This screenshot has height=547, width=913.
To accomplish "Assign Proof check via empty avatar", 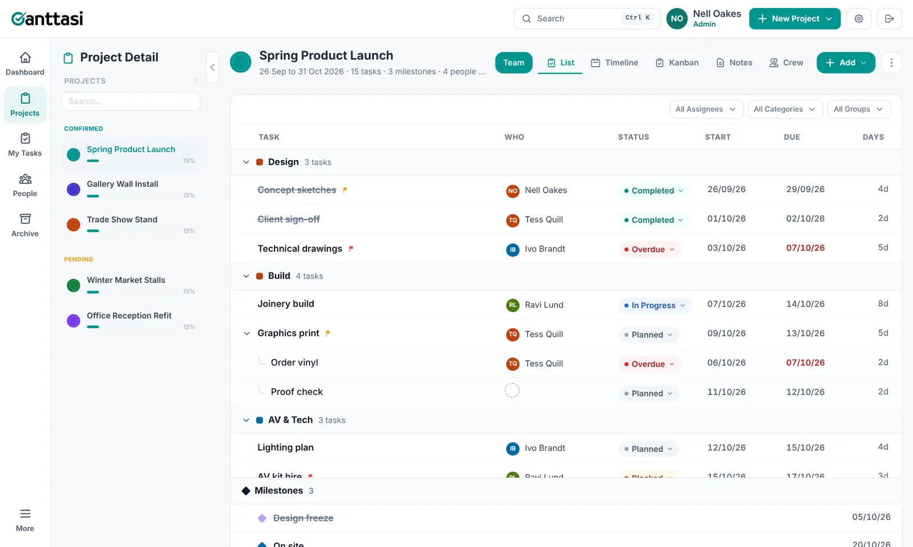I will pyautogui.click(x=512, y=390).
